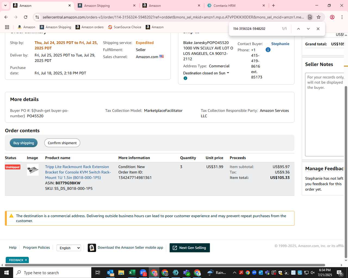
Task: Close the Amazon Shipping tab
Action: tap(134, 5)
